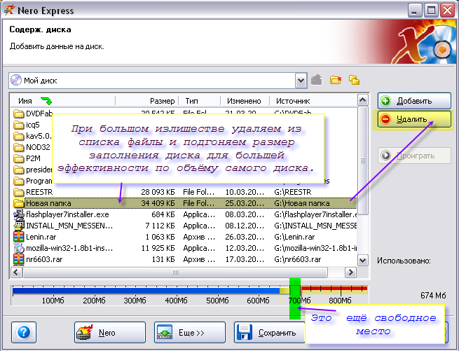
Task: Click the go up one level folder icon
Action: 317,80
